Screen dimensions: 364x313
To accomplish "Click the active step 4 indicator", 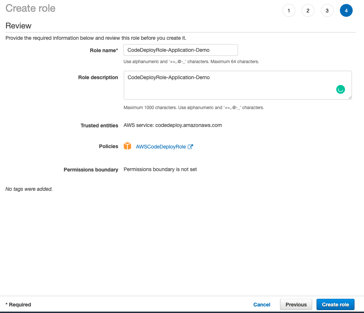I will [346, 11].
